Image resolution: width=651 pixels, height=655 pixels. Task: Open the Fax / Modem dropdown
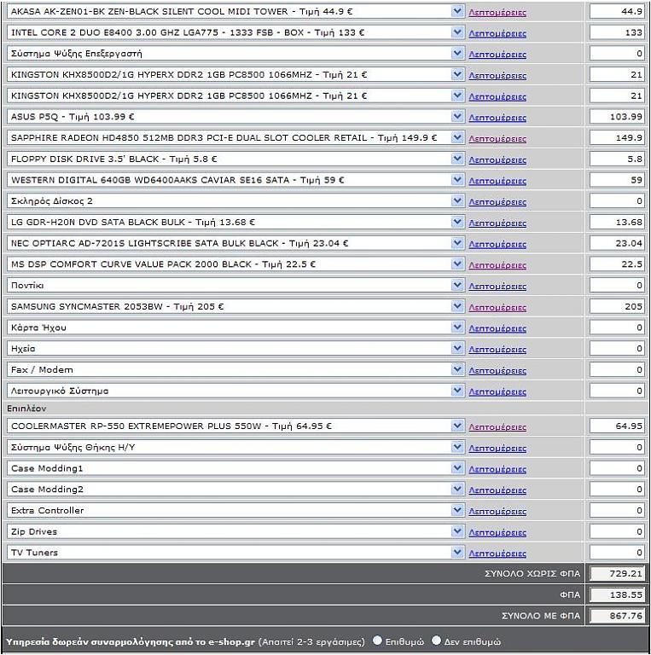tap(235, 369)
